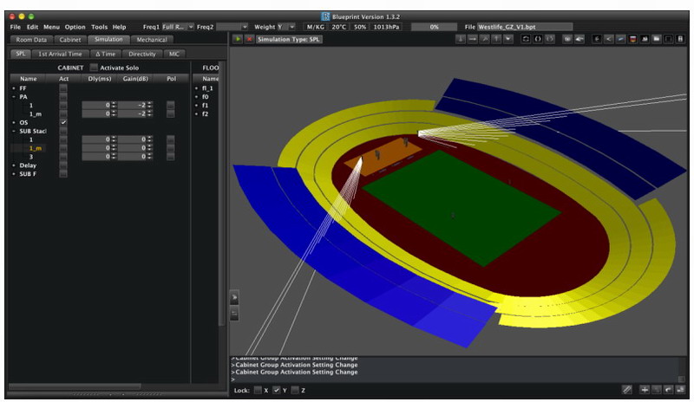Click the pencil icon at bottom right
This screenshot has height=402, width=694.
(627, 391)
